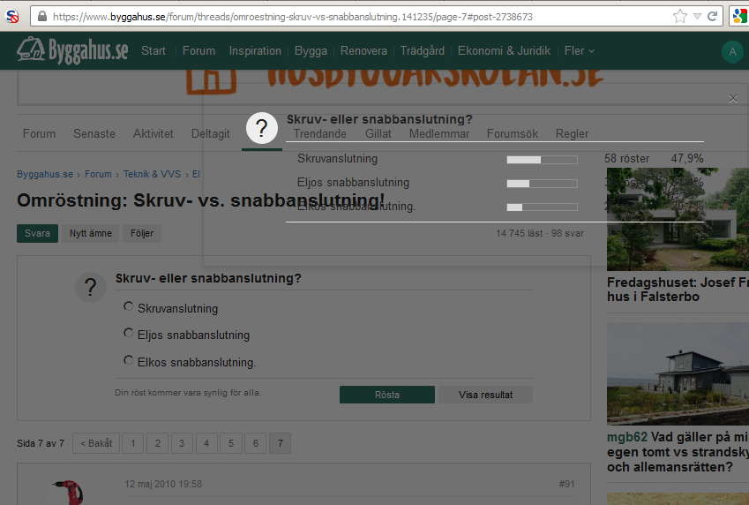Select the Skruvanslutning radio option

coord(129,307)
